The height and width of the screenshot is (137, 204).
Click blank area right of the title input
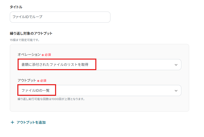151,17
